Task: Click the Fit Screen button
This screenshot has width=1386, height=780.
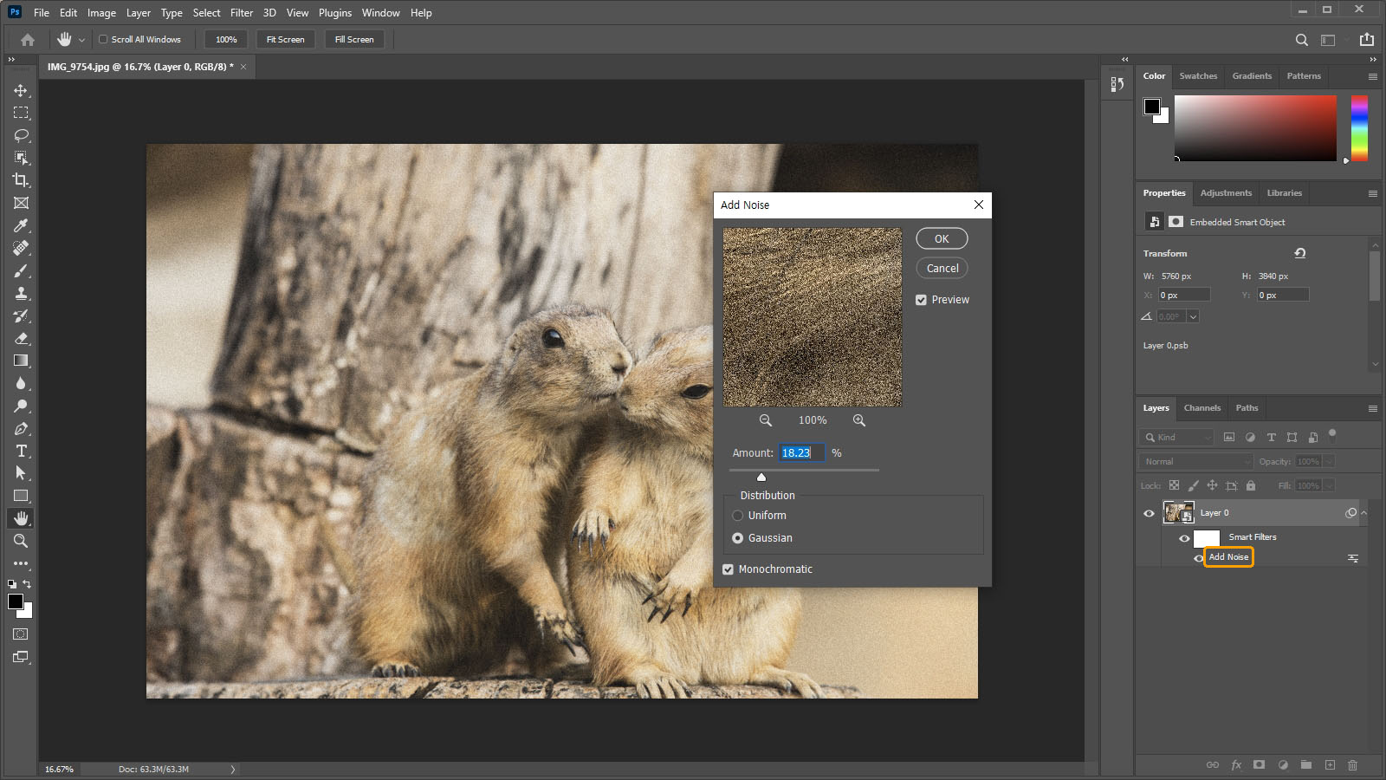Action: (x=285, y=39)
